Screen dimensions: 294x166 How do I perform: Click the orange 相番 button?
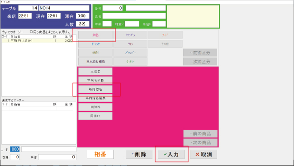click(x=100, y=154)
